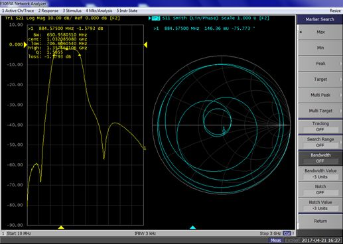343x244 pixels.
Task: Click the Return softkey
Action: click(320, 221)
